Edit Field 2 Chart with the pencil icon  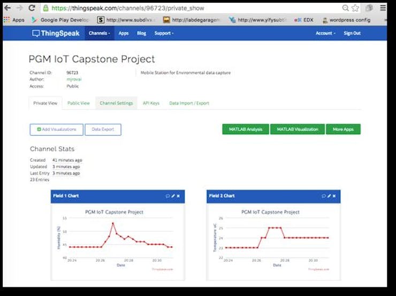pos(329,196)
